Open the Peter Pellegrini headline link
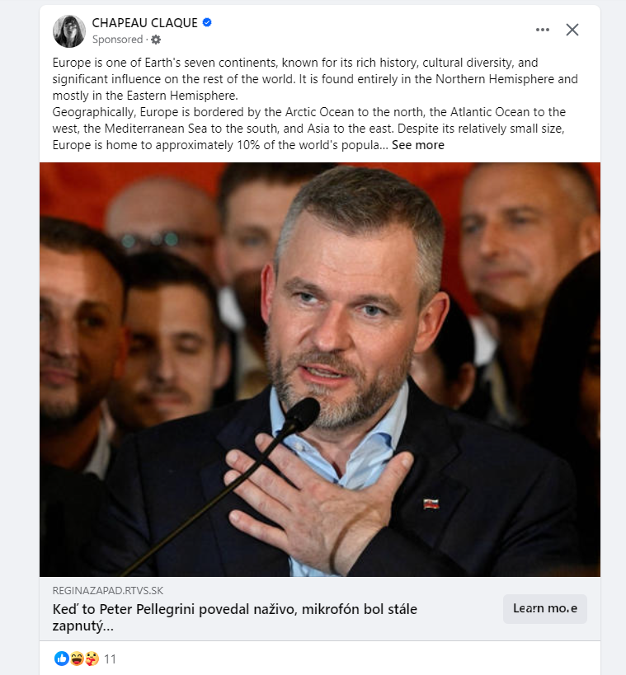This screenshot has width=626, height=675. coord(235,617)
